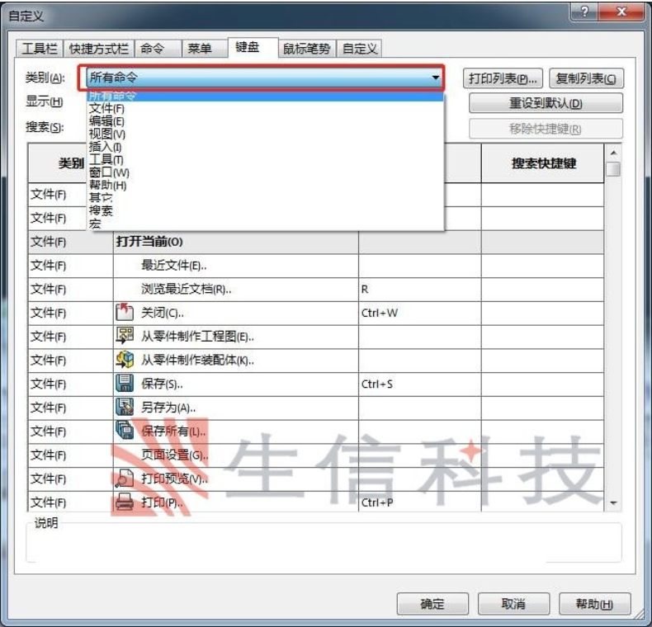Click the Ctrl+P shortcut cell
652x627 pixels.
pyautogui.click(x=420, y=502)
